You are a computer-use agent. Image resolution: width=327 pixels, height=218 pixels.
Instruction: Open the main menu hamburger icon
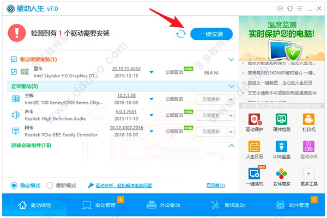[299, 8]
